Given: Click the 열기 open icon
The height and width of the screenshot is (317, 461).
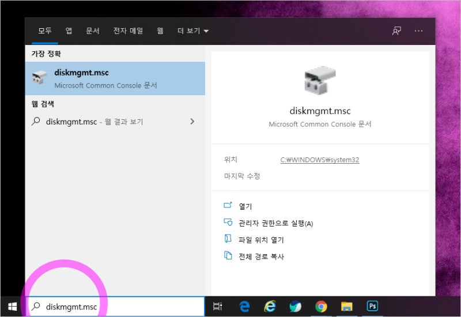Looking at the screenshot, I should tap(228, 205).
